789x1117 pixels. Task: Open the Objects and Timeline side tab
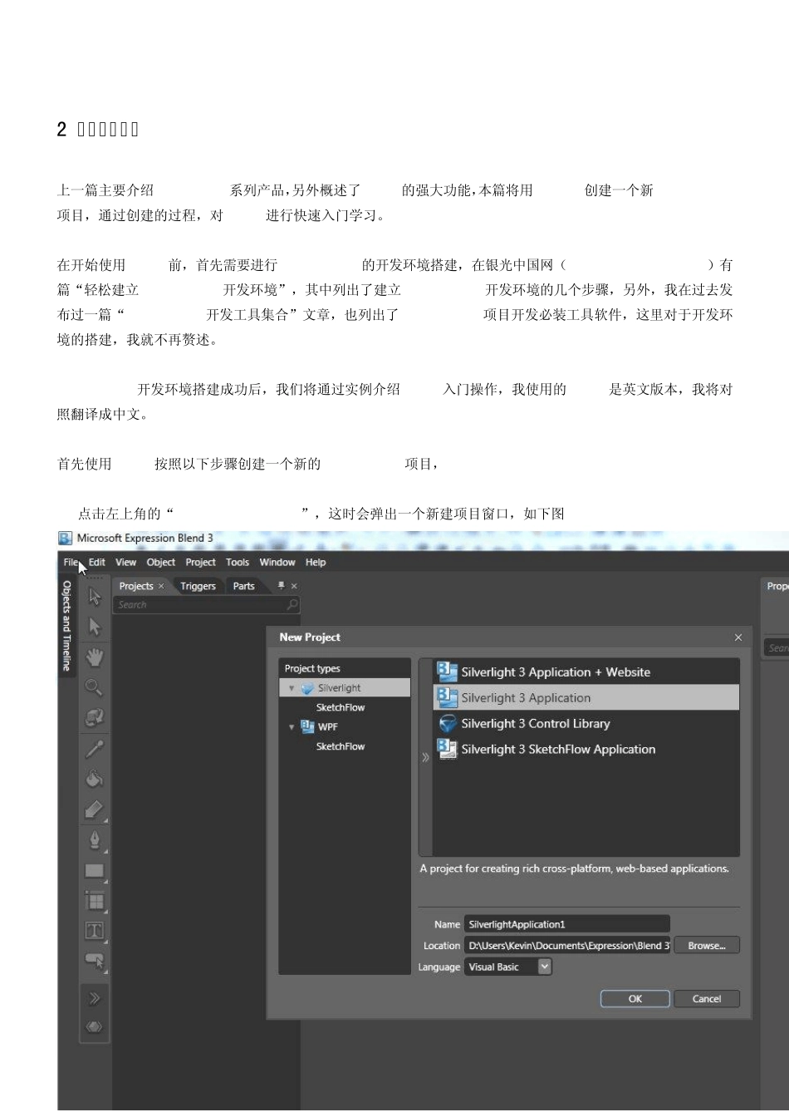click(67, 625)
